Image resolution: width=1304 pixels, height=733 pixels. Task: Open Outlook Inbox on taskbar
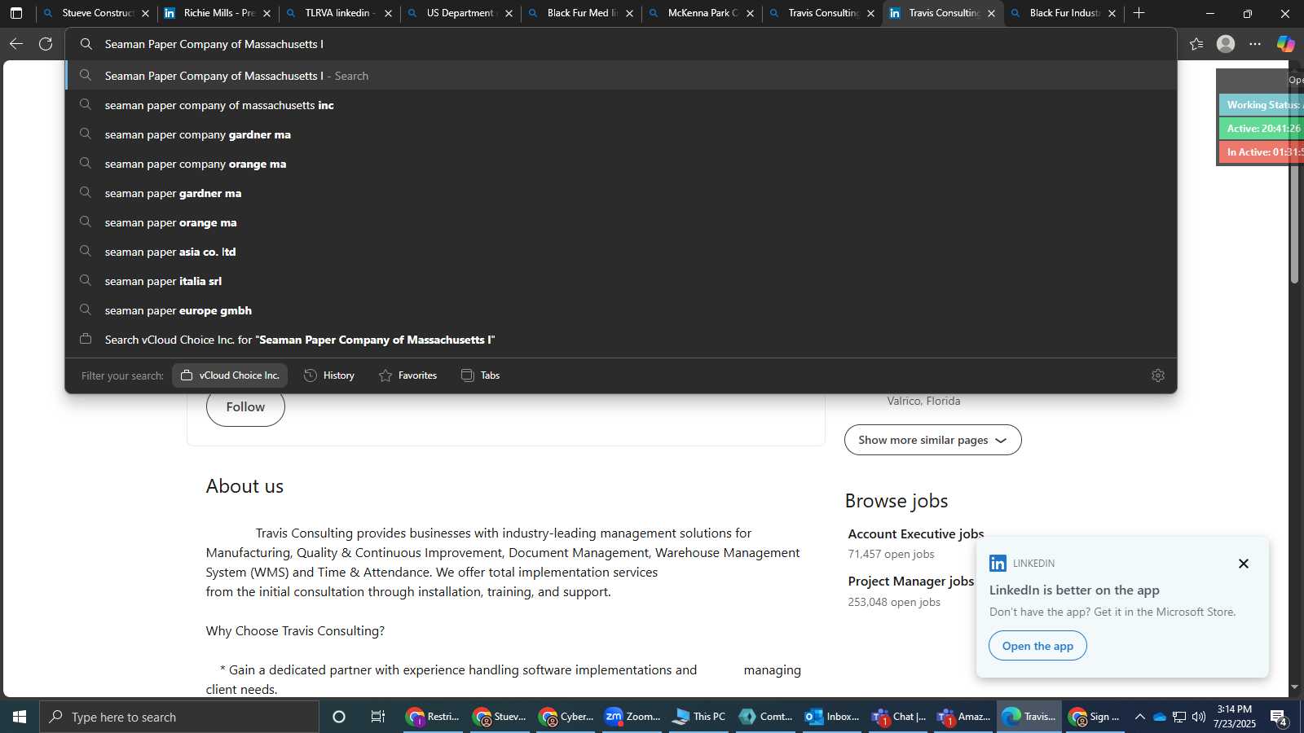click(x=832, y=717)
